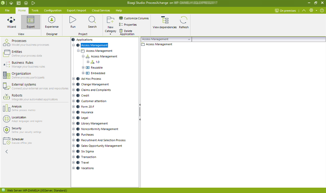Click the help question mark icon

322,10
